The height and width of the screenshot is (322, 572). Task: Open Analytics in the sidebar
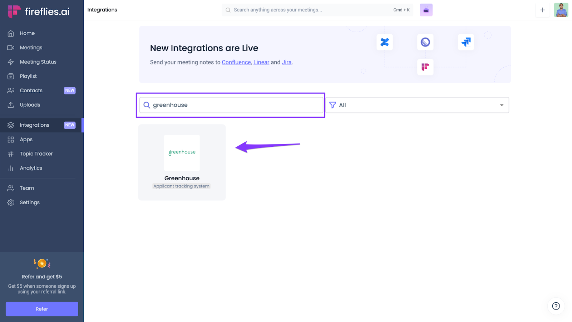click(x=31, y=168)
